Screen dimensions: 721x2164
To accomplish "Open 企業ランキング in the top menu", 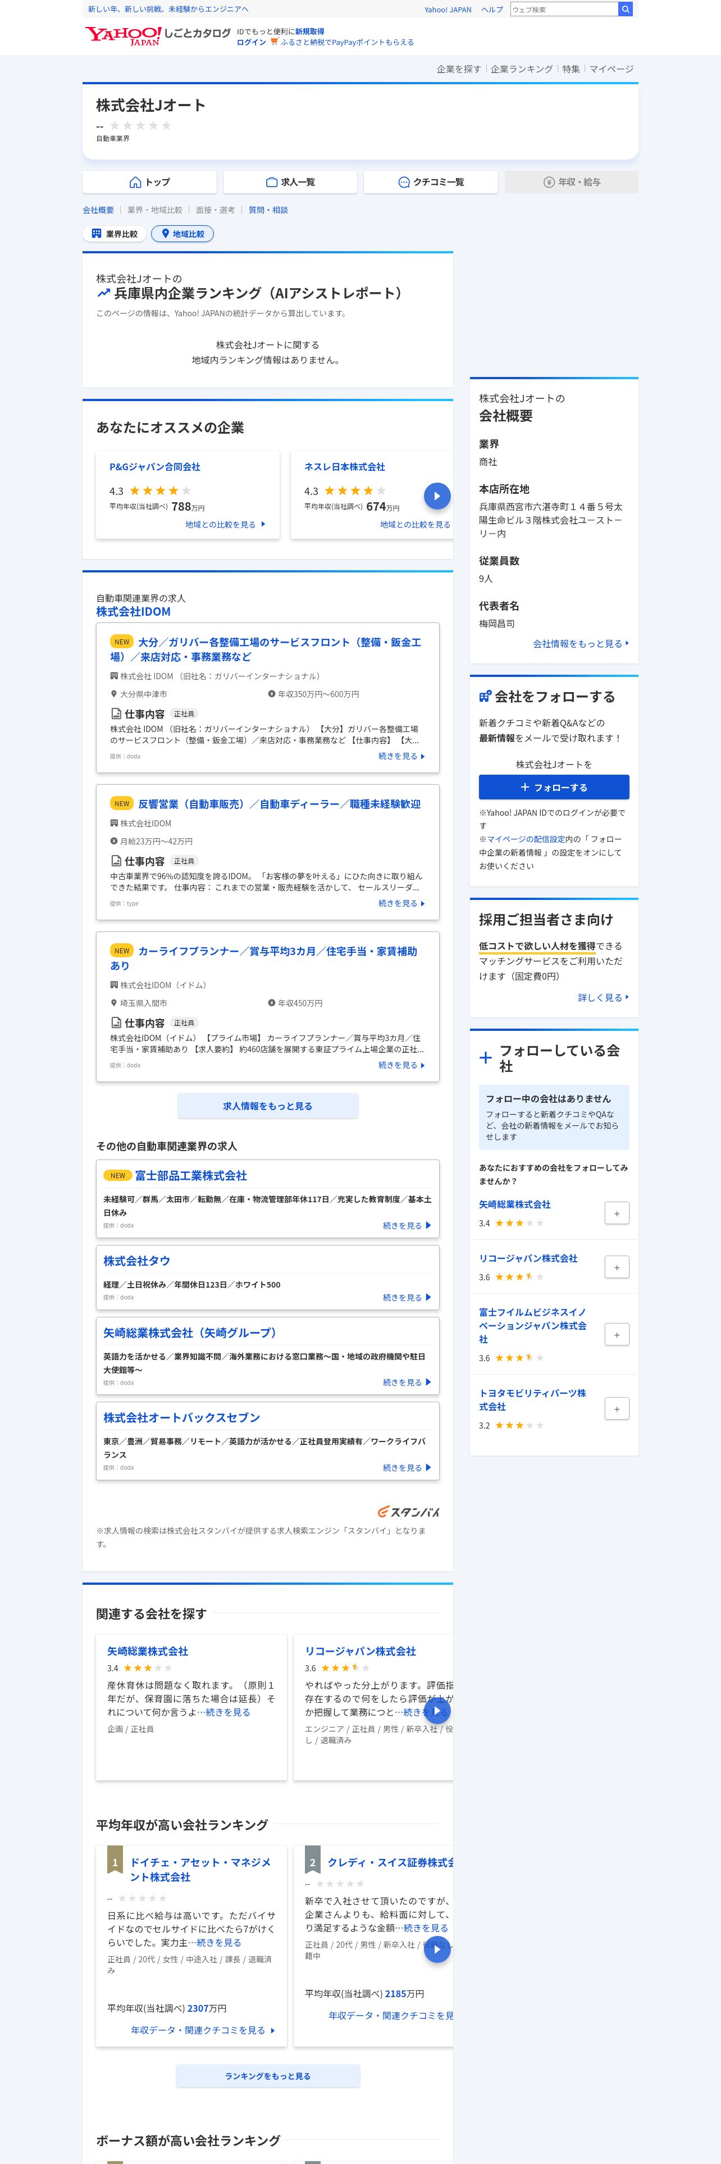I will (521, 69).
